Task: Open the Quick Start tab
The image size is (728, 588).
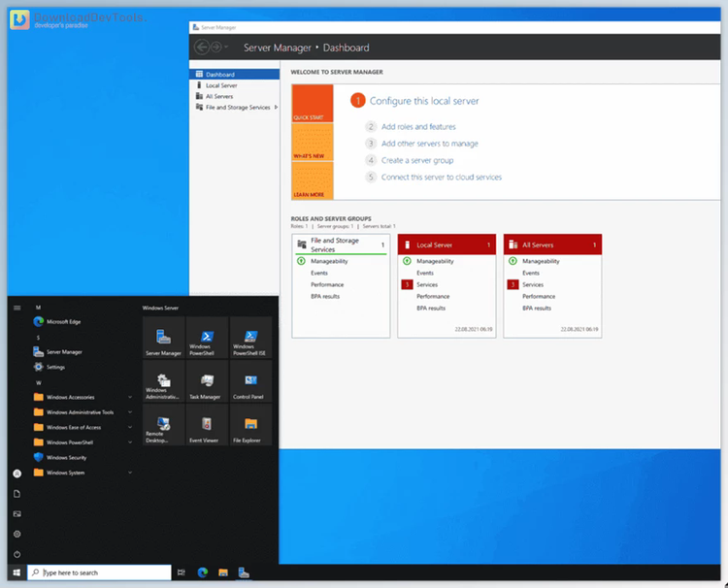Action: (313, 104)
